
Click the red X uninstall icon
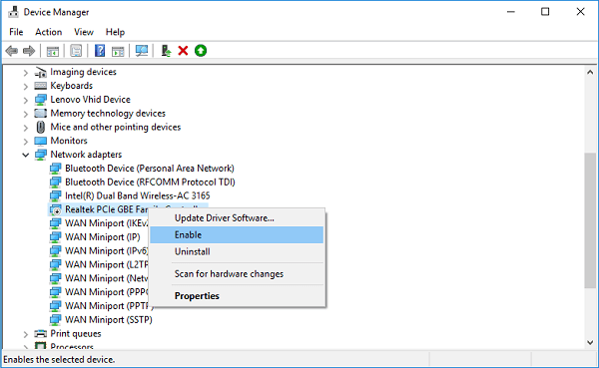tap(183, 51)
